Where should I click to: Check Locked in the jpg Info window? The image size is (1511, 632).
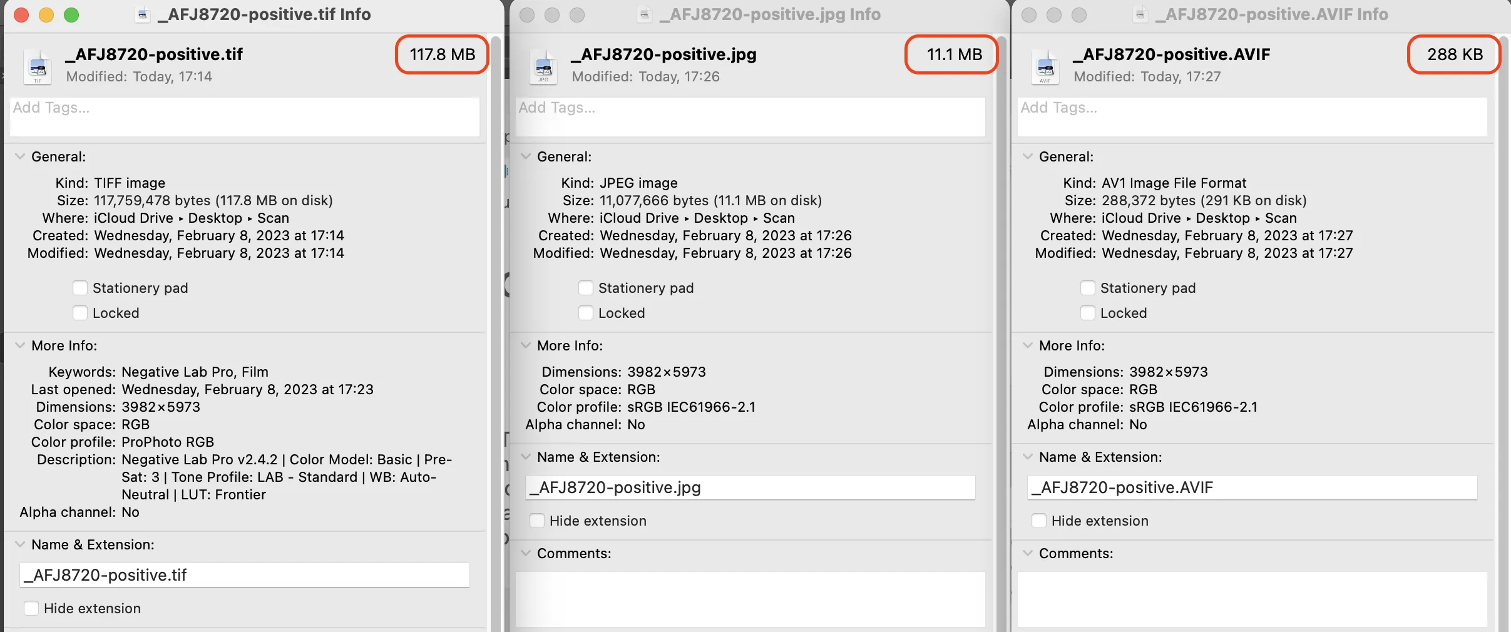click(586, 313)
